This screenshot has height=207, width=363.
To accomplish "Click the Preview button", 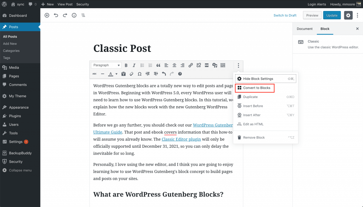I will 312,15.
